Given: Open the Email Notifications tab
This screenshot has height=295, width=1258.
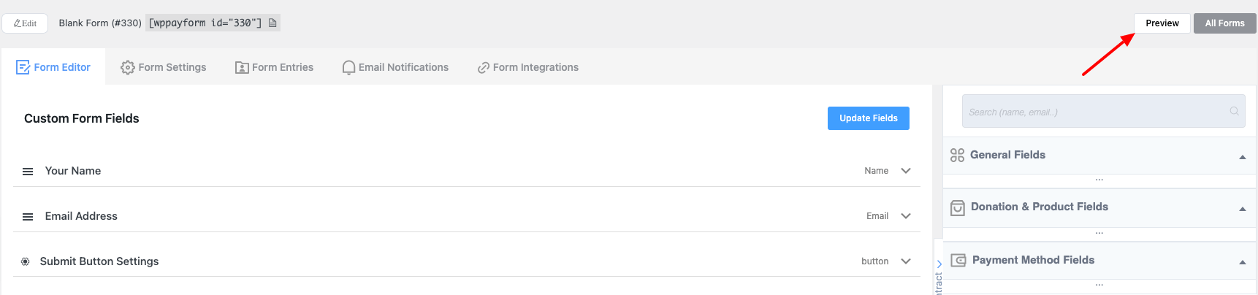Looking at the screenshot, I should coord(395,67).
